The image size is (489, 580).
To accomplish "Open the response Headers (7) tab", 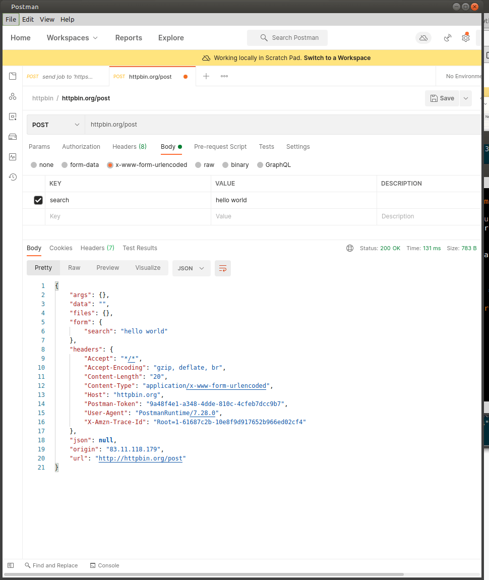I will (x=97, y=248).
